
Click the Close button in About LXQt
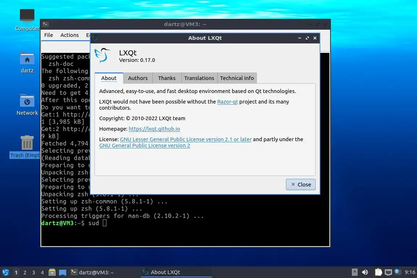pos(300,184)
